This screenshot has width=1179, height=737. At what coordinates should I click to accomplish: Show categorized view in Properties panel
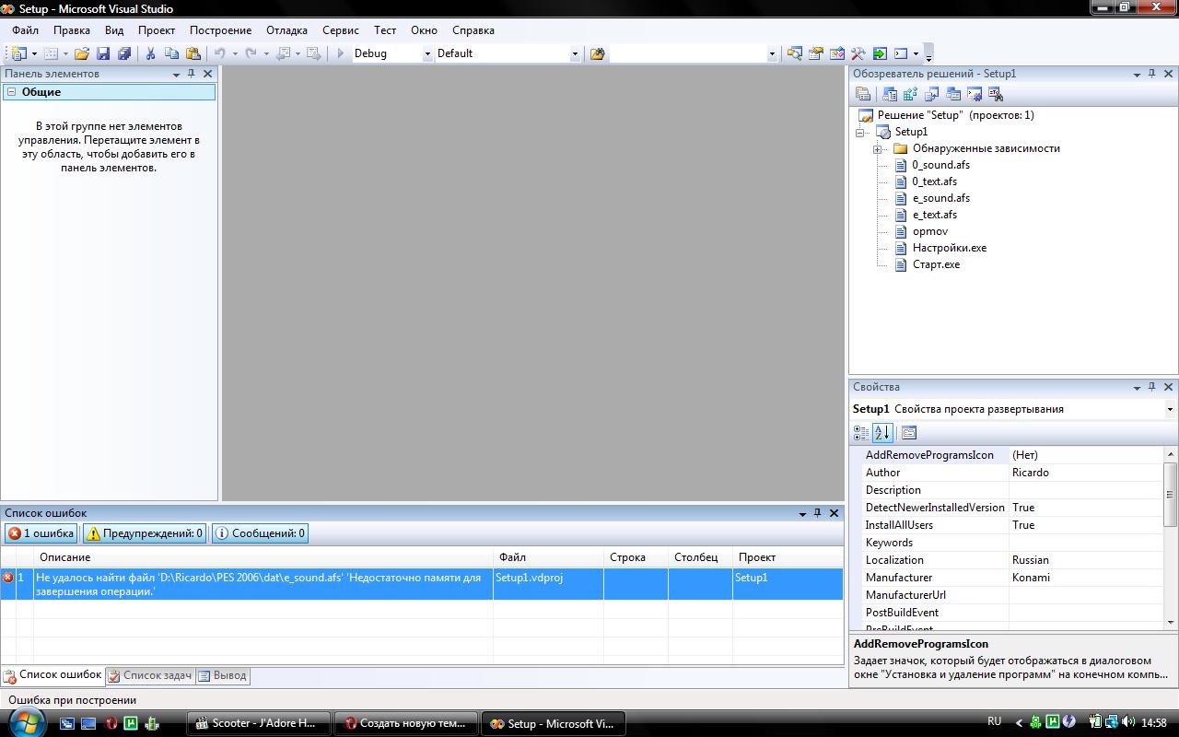[861, 432]
